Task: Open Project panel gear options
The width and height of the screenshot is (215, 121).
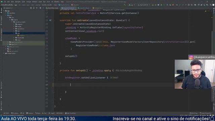Action: point(40,8)
